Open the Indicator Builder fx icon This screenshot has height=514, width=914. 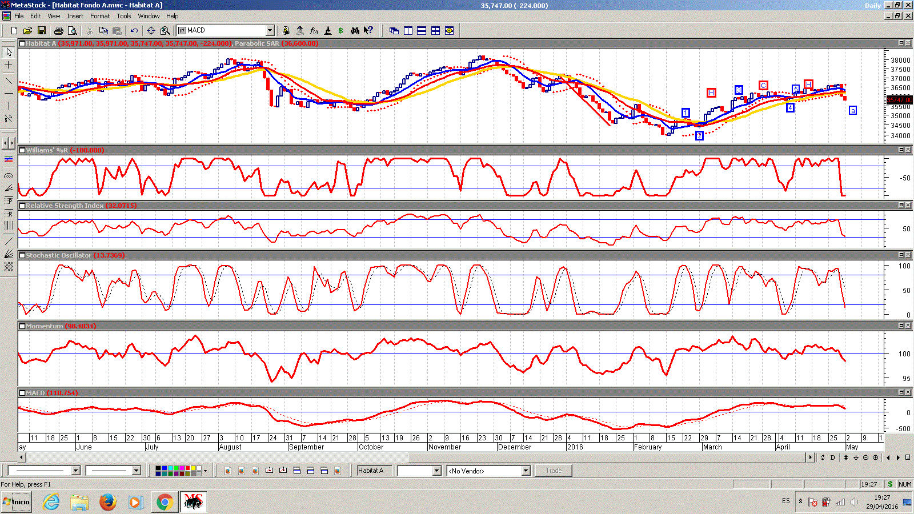pos(314,30)
